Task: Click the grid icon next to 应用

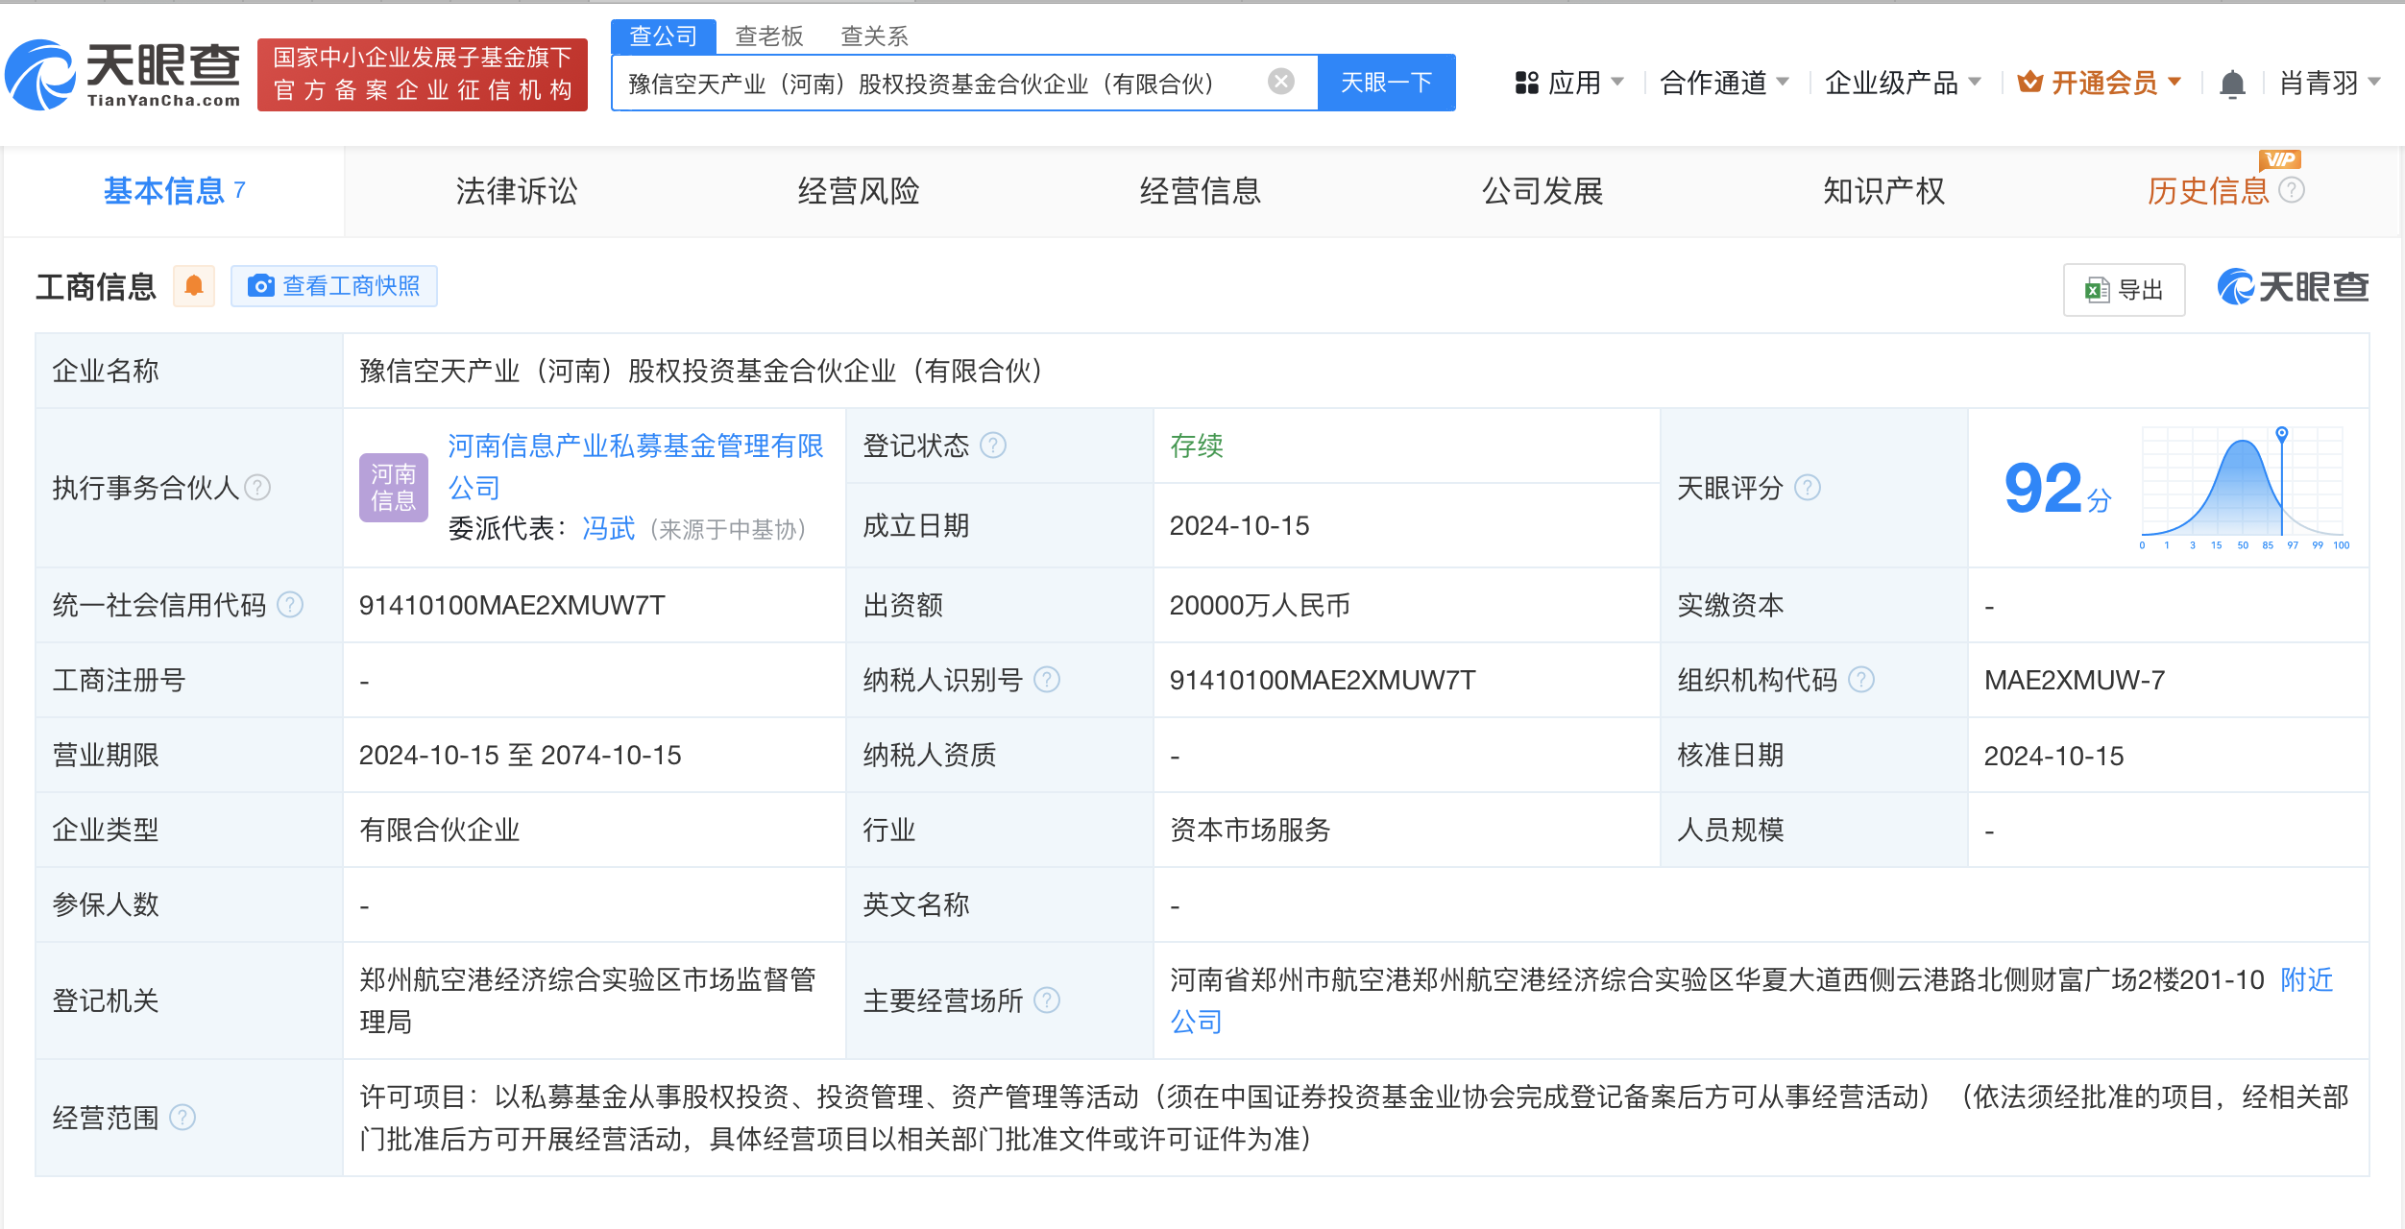Action: [x=1527, y=83]
